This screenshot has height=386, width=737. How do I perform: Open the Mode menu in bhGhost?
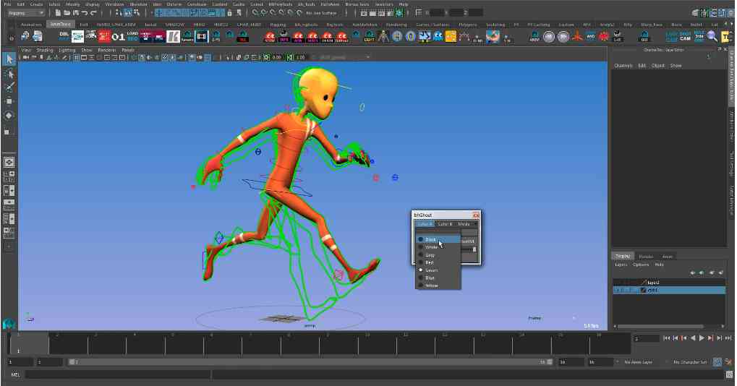[x=464, y=225]
